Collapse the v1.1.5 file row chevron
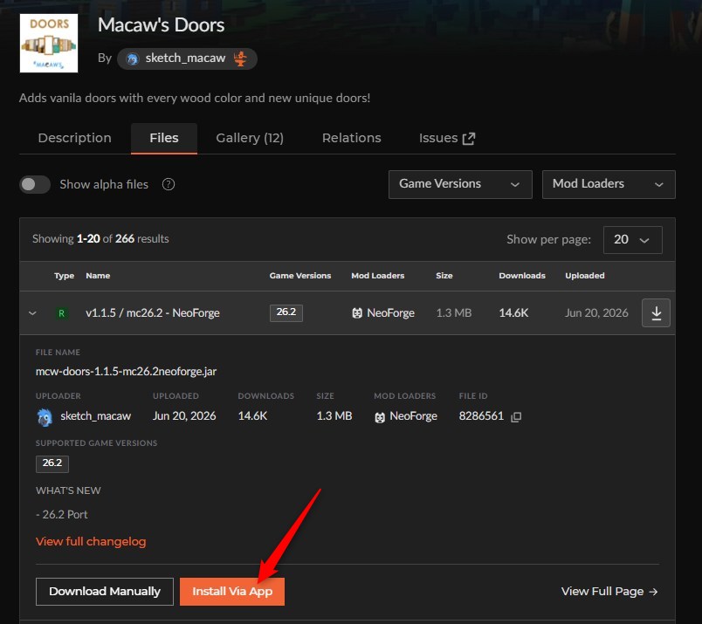 (x=32, y=313)
